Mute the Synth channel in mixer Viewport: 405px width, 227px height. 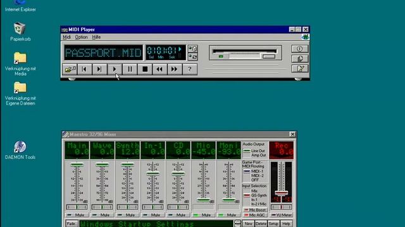click(128, 215)
